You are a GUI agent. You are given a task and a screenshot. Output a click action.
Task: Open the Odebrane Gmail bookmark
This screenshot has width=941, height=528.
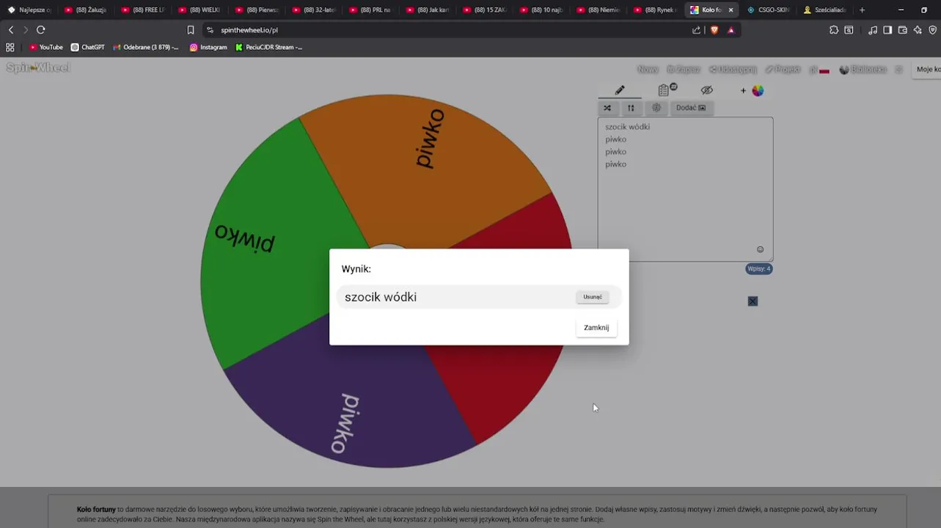click(145, 47)
